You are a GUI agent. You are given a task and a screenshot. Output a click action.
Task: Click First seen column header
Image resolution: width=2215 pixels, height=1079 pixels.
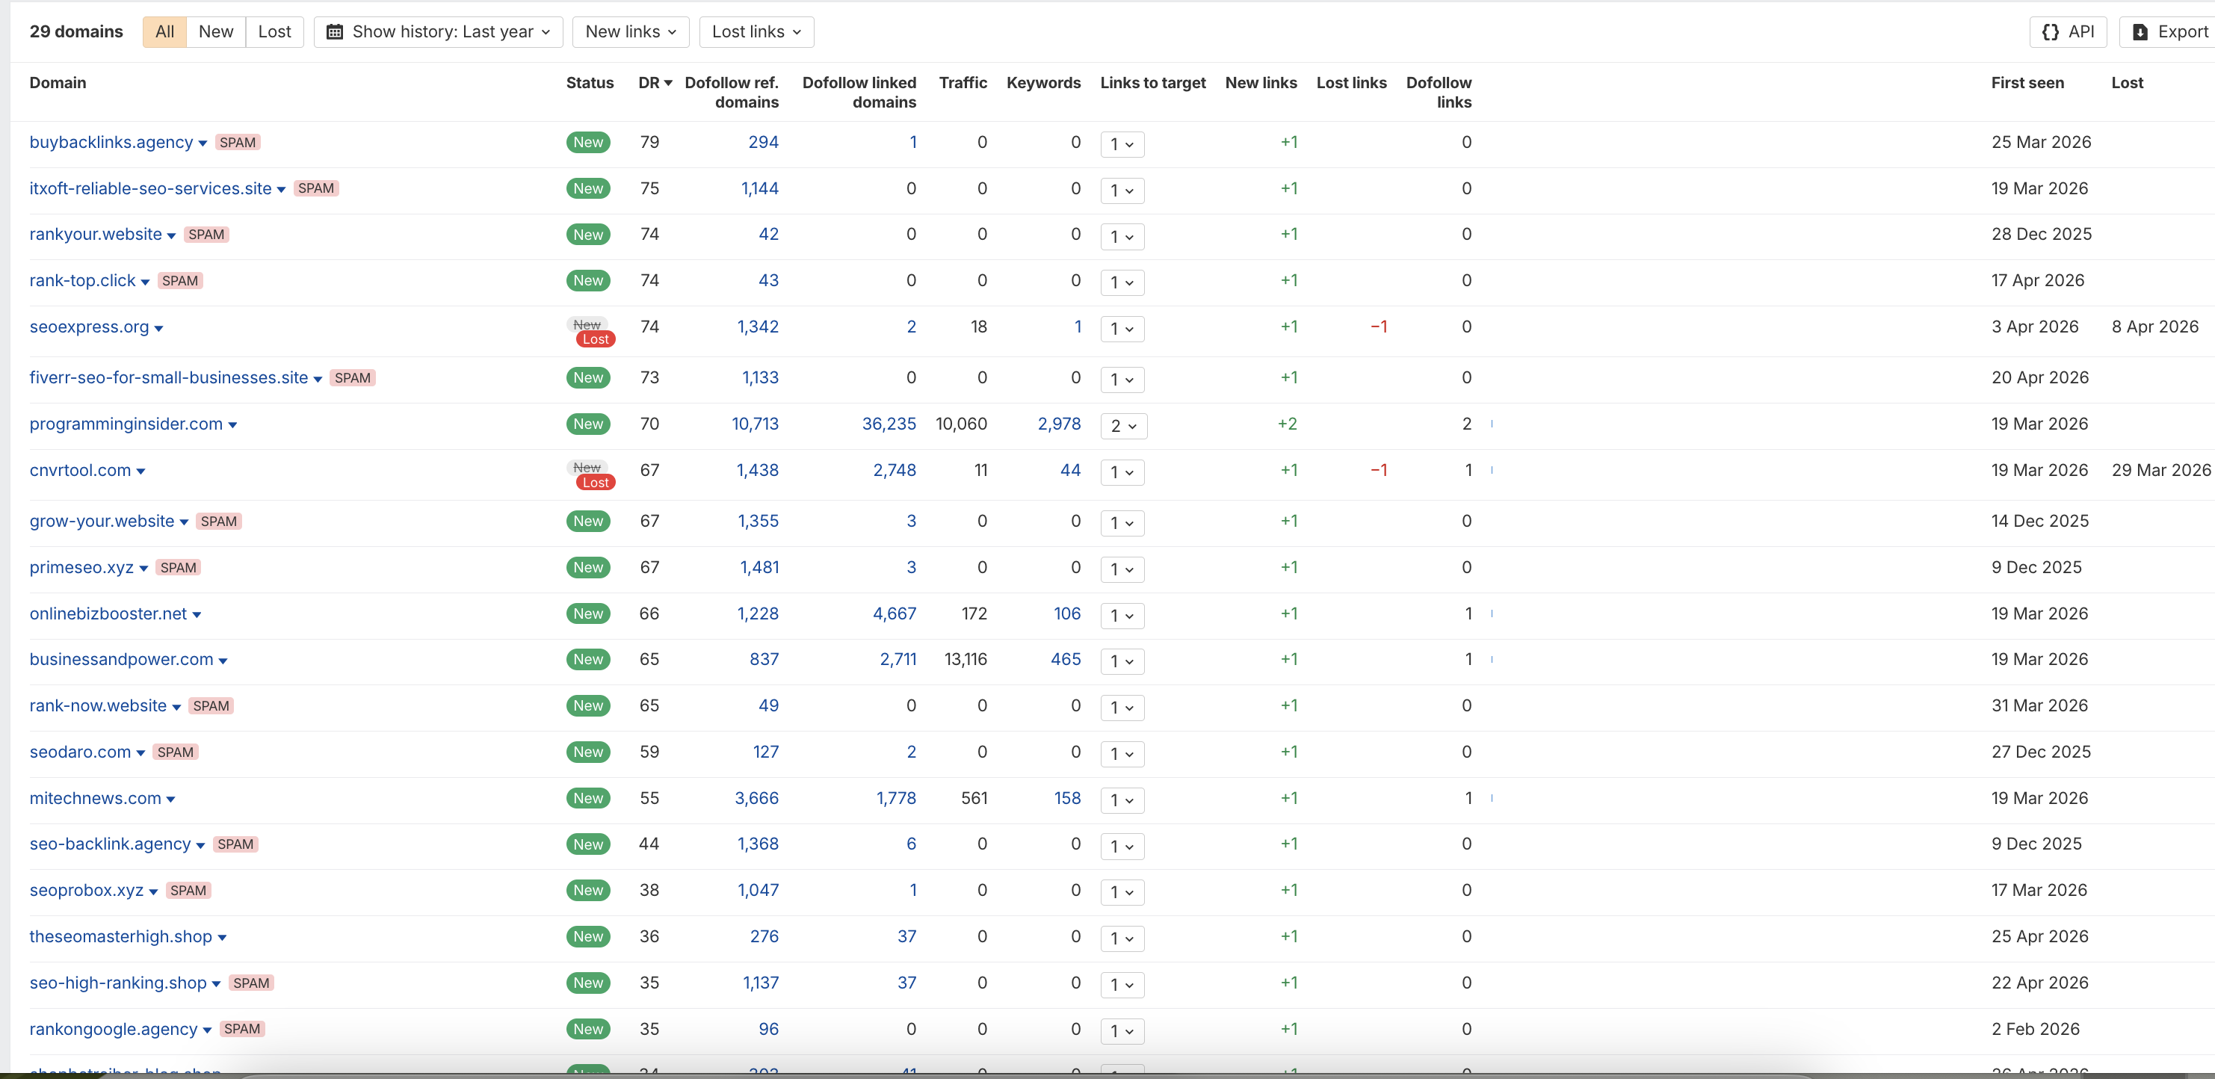pyautogui.click(x=2027, y=82)
